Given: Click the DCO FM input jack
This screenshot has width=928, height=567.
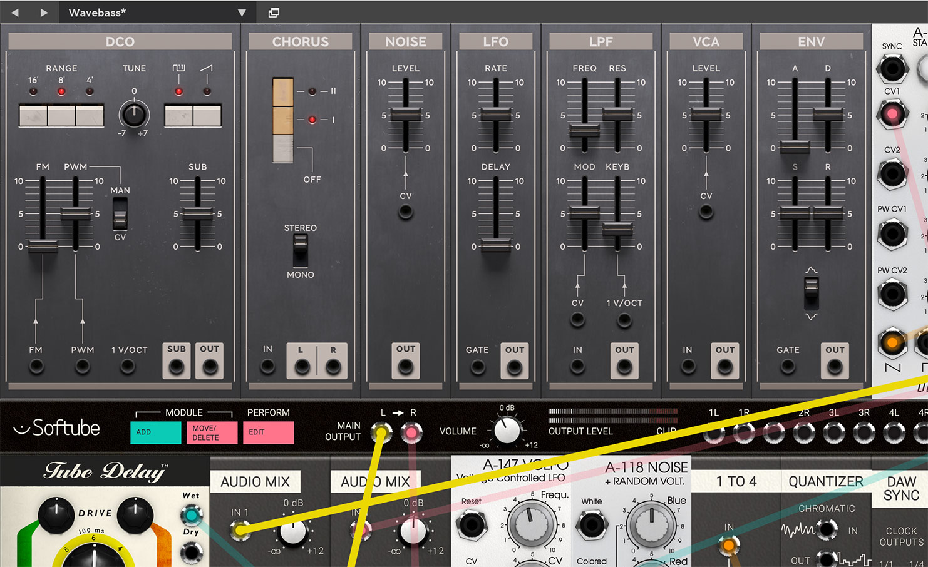Looking at the screenshot, I should tap(36, 366).
